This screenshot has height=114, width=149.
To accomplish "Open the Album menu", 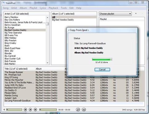I will tap(23, 8).
